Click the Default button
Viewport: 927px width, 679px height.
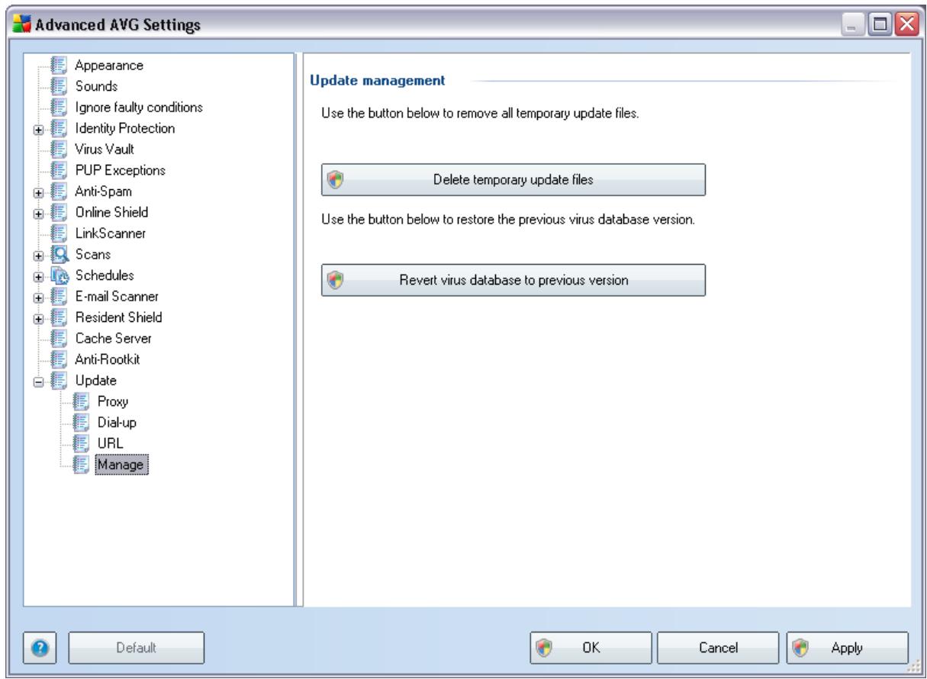[137, 648]
